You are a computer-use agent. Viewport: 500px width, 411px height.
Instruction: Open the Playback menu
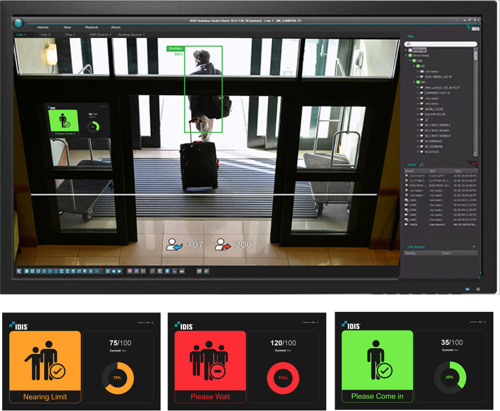(92, 27)
